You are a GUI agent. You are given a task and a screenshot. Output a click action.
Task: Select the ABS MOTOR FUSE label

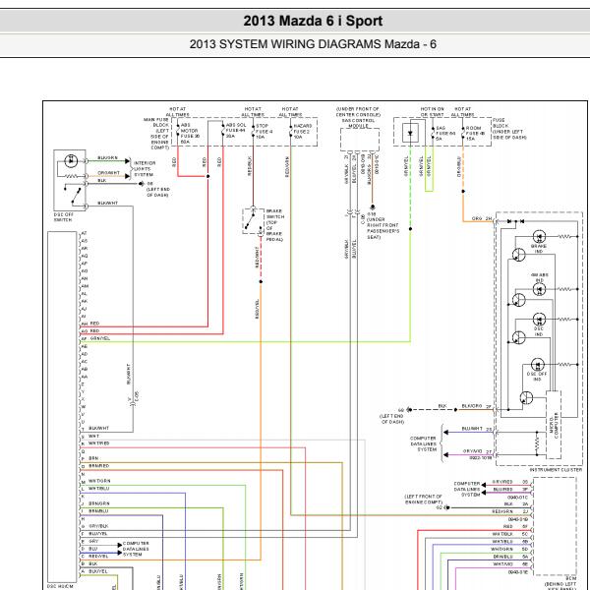[x=190, y=133]
